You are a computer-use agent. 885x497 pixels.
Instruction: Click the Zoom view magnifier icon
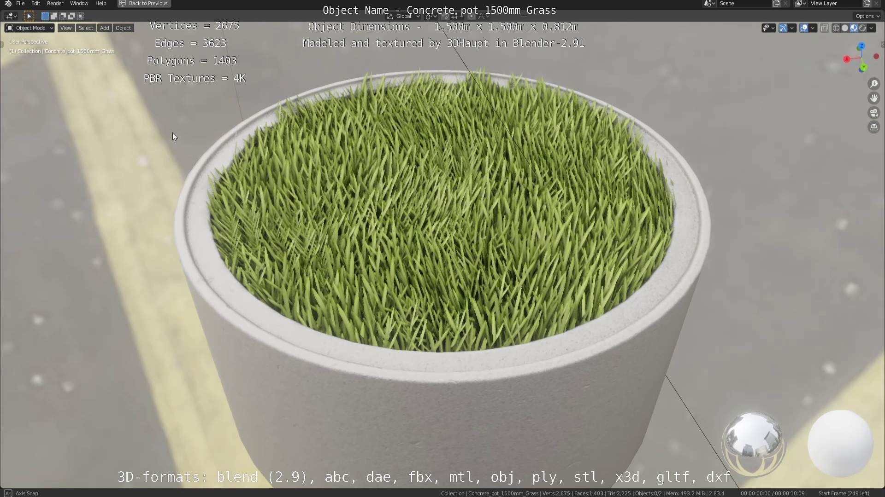pos(874,83)
